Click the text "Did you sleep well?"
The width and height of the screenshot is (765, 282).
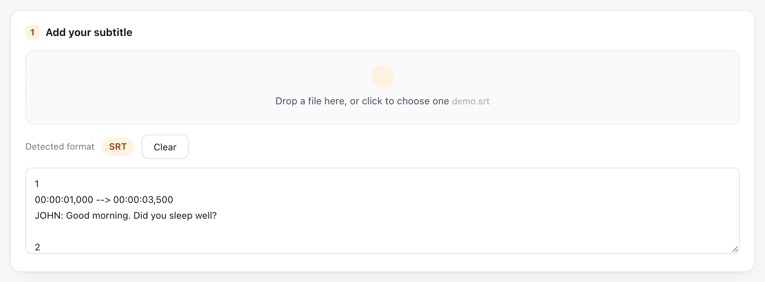[175, 215]
